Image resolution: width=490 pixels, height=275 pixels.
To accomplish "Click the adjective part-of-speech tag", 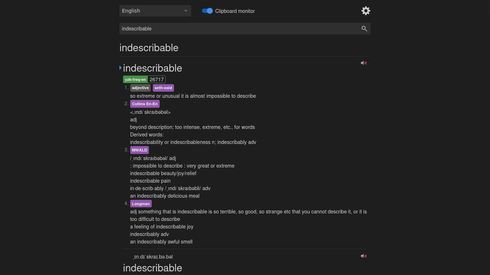I will point(140,88).
